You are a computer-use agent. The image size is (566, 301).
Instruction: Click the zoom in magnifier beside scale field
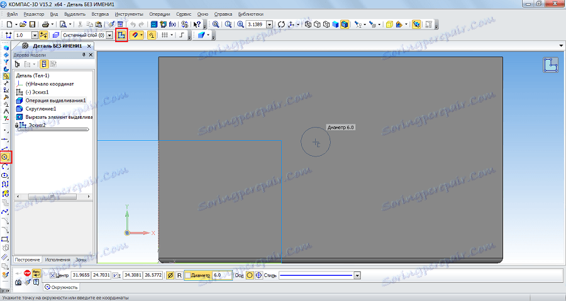(x=240, y=24)
